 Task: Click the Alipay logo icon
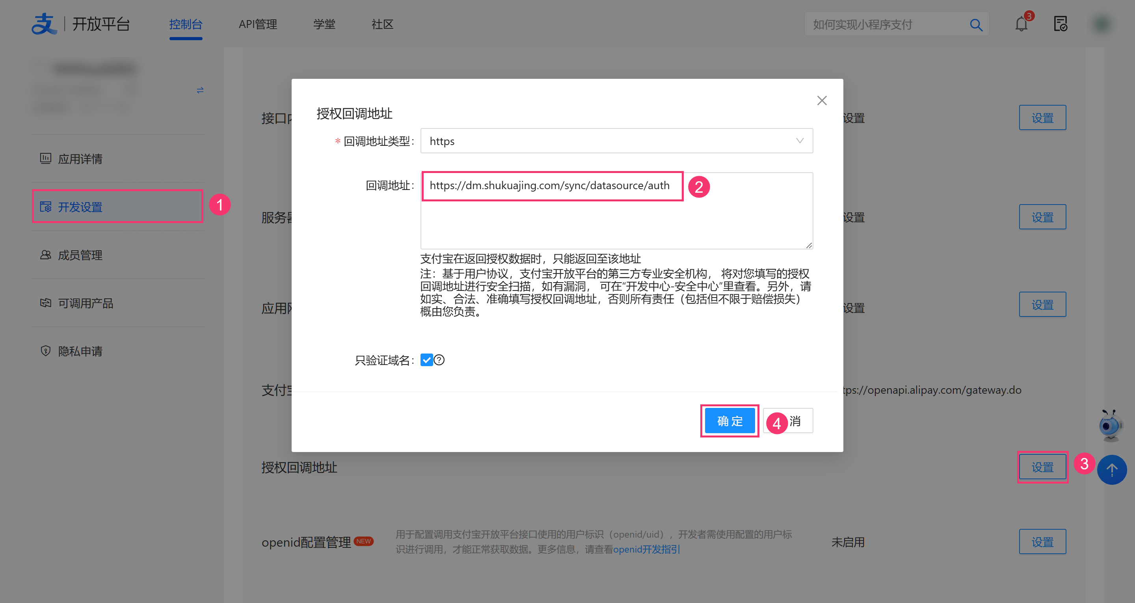click(x=44, y=24)
